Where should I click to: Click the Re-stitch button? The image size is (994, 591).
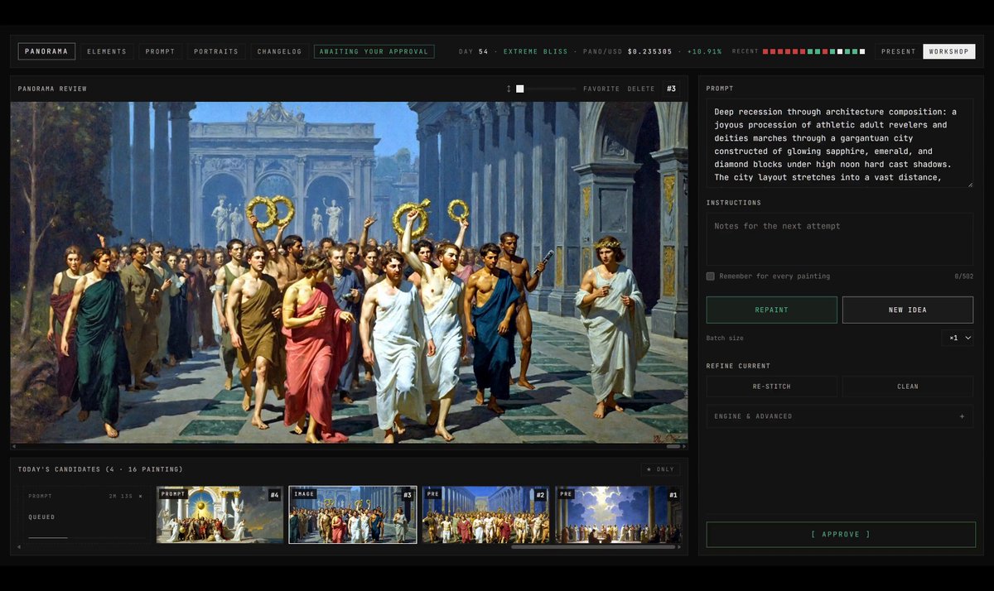pos(771,387)
